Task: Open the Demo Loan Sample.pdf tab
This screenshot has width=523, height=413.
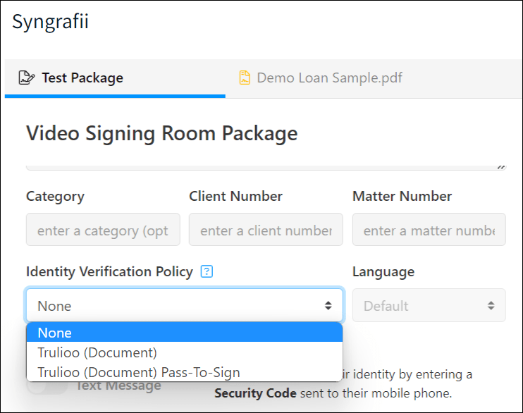Action: coord(329,78)
